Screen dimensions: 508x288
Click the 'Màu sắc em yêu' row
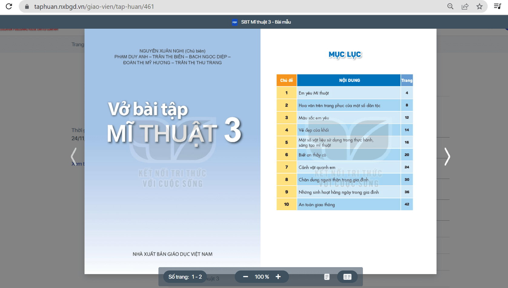(x=345, y=118)
